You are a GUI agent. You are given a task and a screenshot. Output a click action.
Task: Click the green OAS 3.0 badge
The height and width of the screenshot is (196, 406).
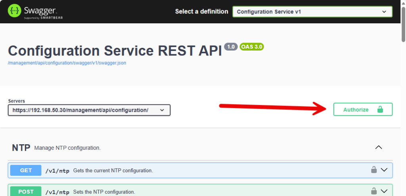pyautogui.click(x=252, y=47)
